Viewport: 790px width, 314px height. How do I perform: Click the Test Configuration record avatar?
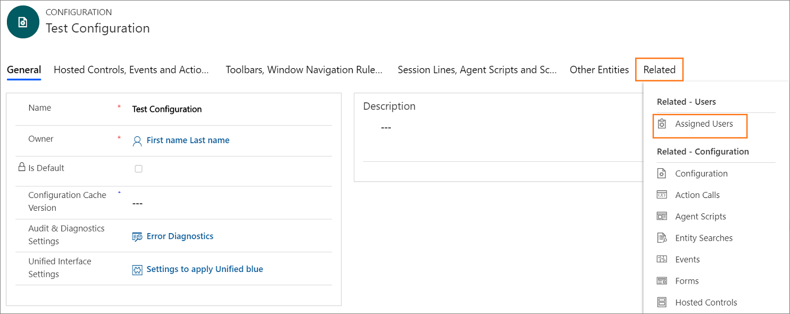coord(22,22)
